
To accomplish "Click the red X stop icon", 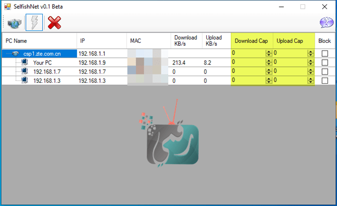I will click(x=54, y=23).
